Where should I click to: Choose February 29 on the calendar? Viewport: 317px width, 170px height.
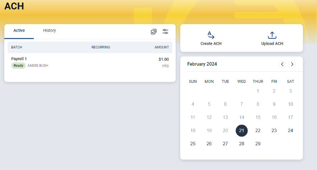258,144
